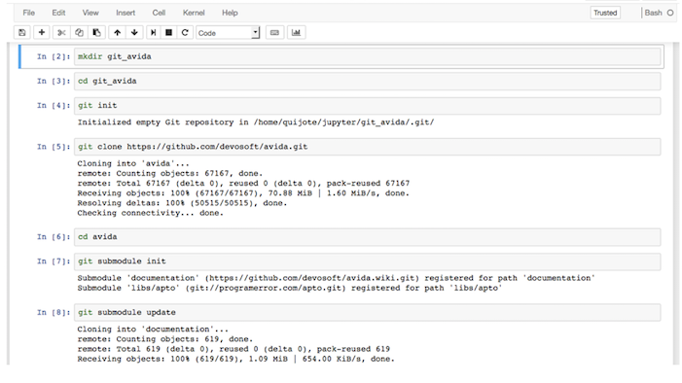682x383 pixels.
Task: Click 'Counting objects: 619, done.' line
Action: [165, 339]
